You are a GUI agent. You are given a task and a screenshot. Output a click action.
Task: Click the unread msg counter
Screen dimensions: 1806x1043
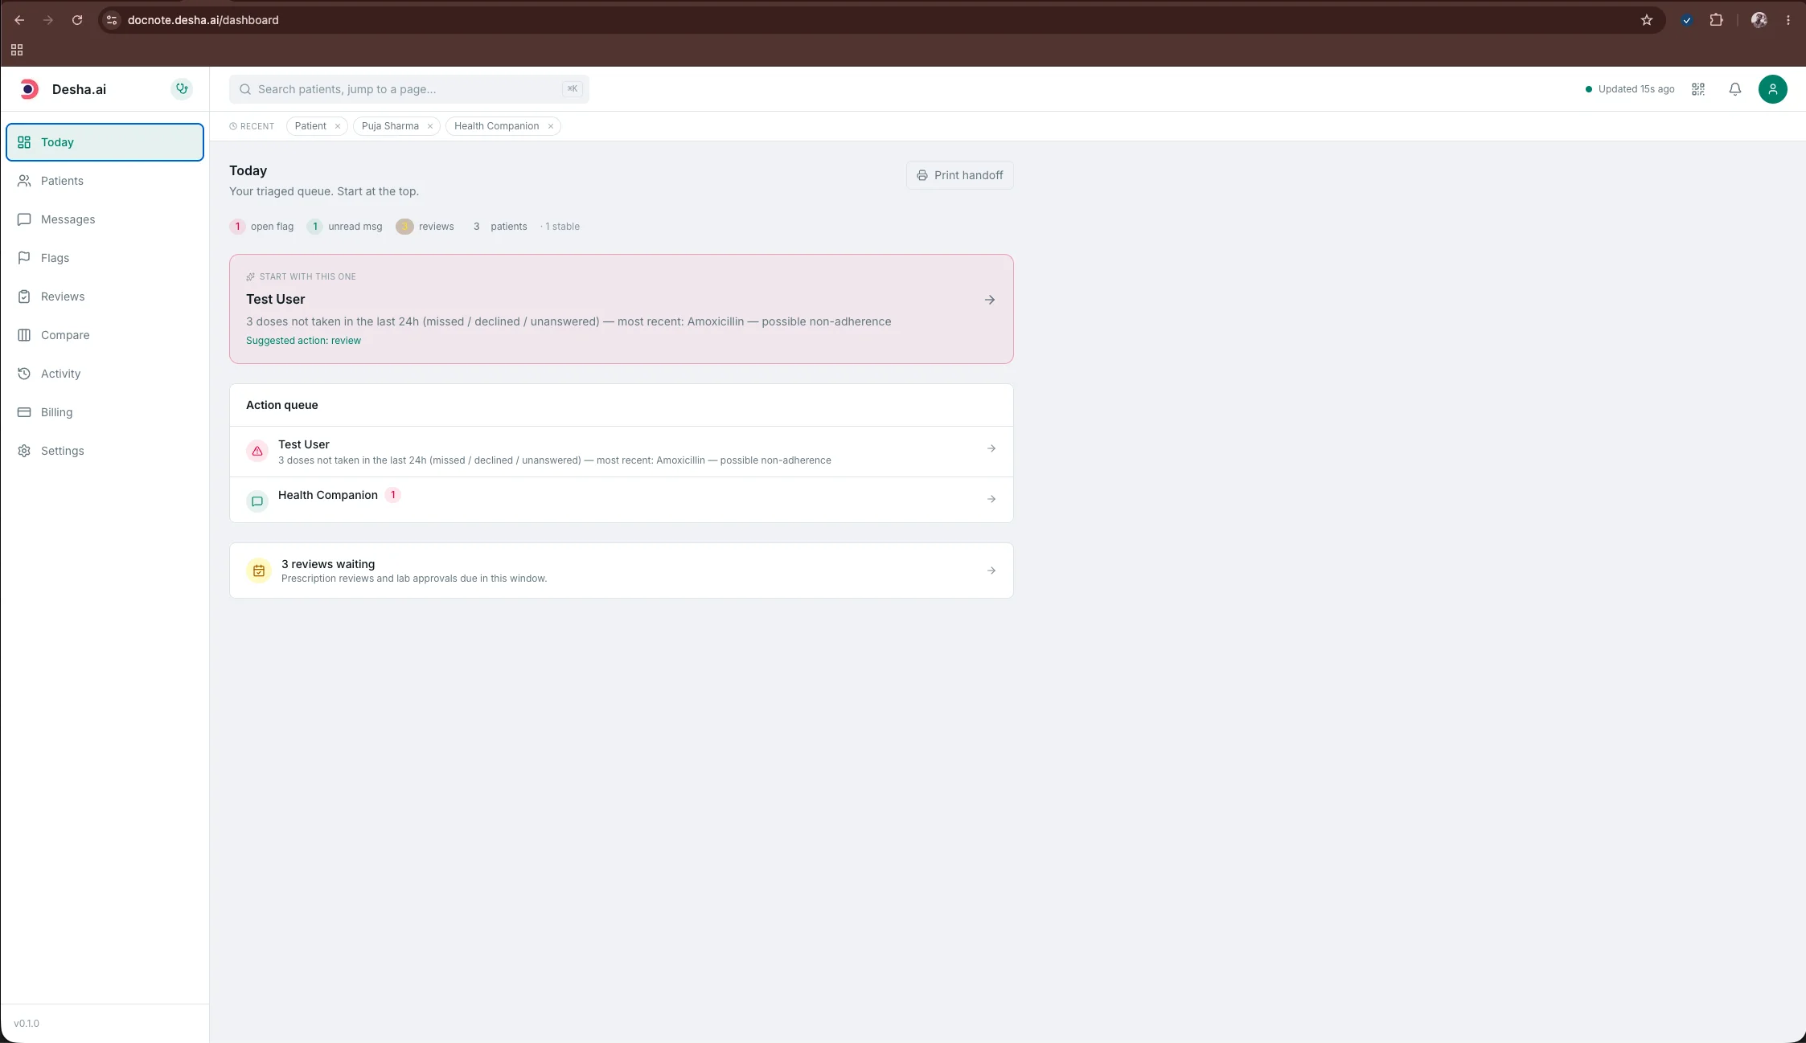345,227
